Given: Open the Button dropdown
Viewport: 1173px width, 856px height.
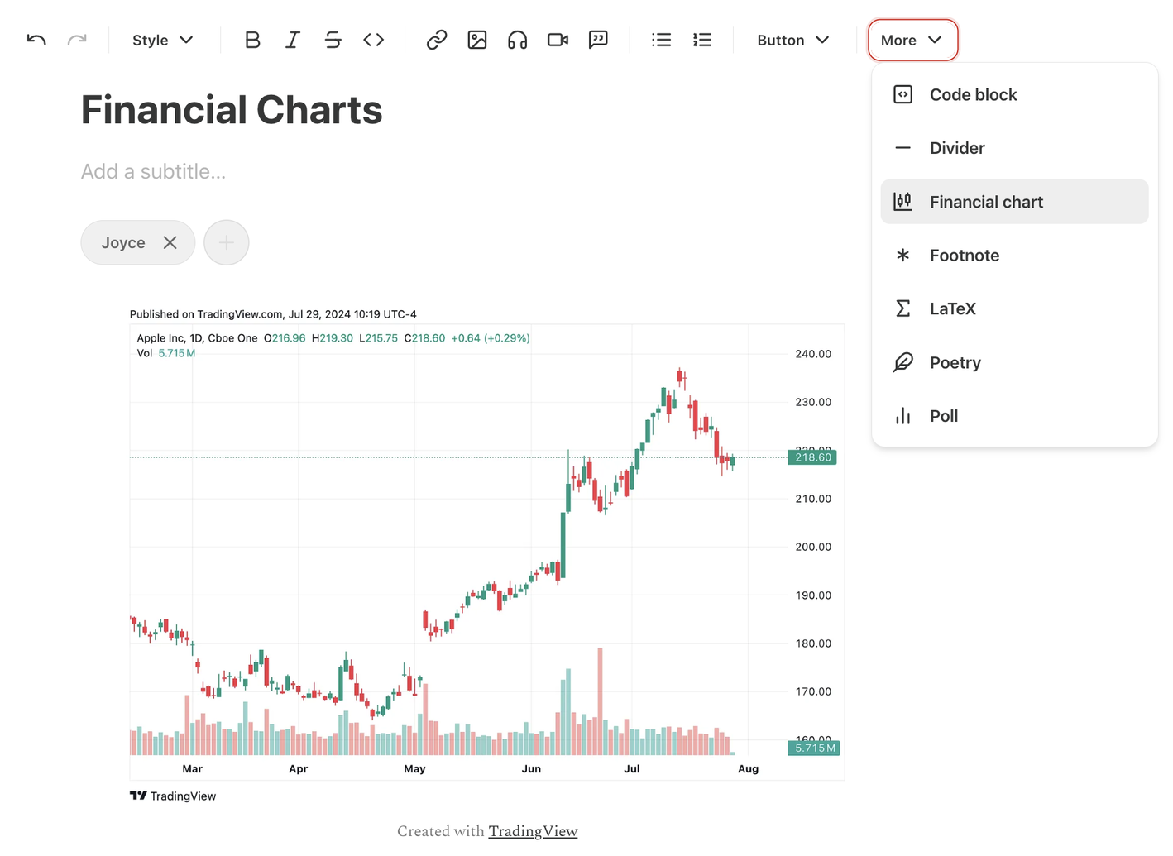Looking at the screenshot, I should coord(792,39).
